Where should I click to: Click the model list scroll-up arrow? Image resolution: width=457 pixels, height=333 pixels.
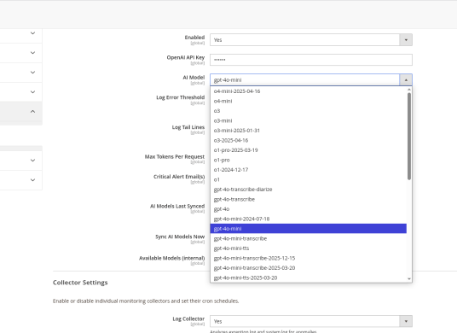point(409,90)
